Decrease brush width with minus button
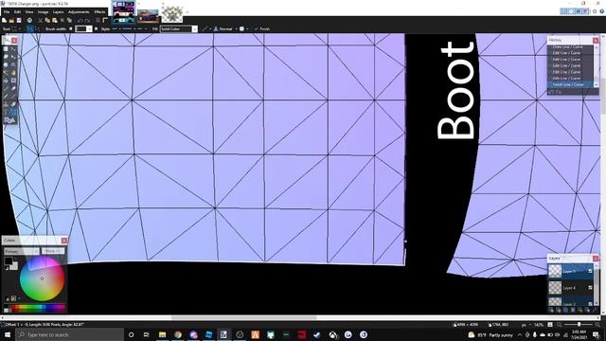Viewport: 606px width, 341px height. pos(71,29)
